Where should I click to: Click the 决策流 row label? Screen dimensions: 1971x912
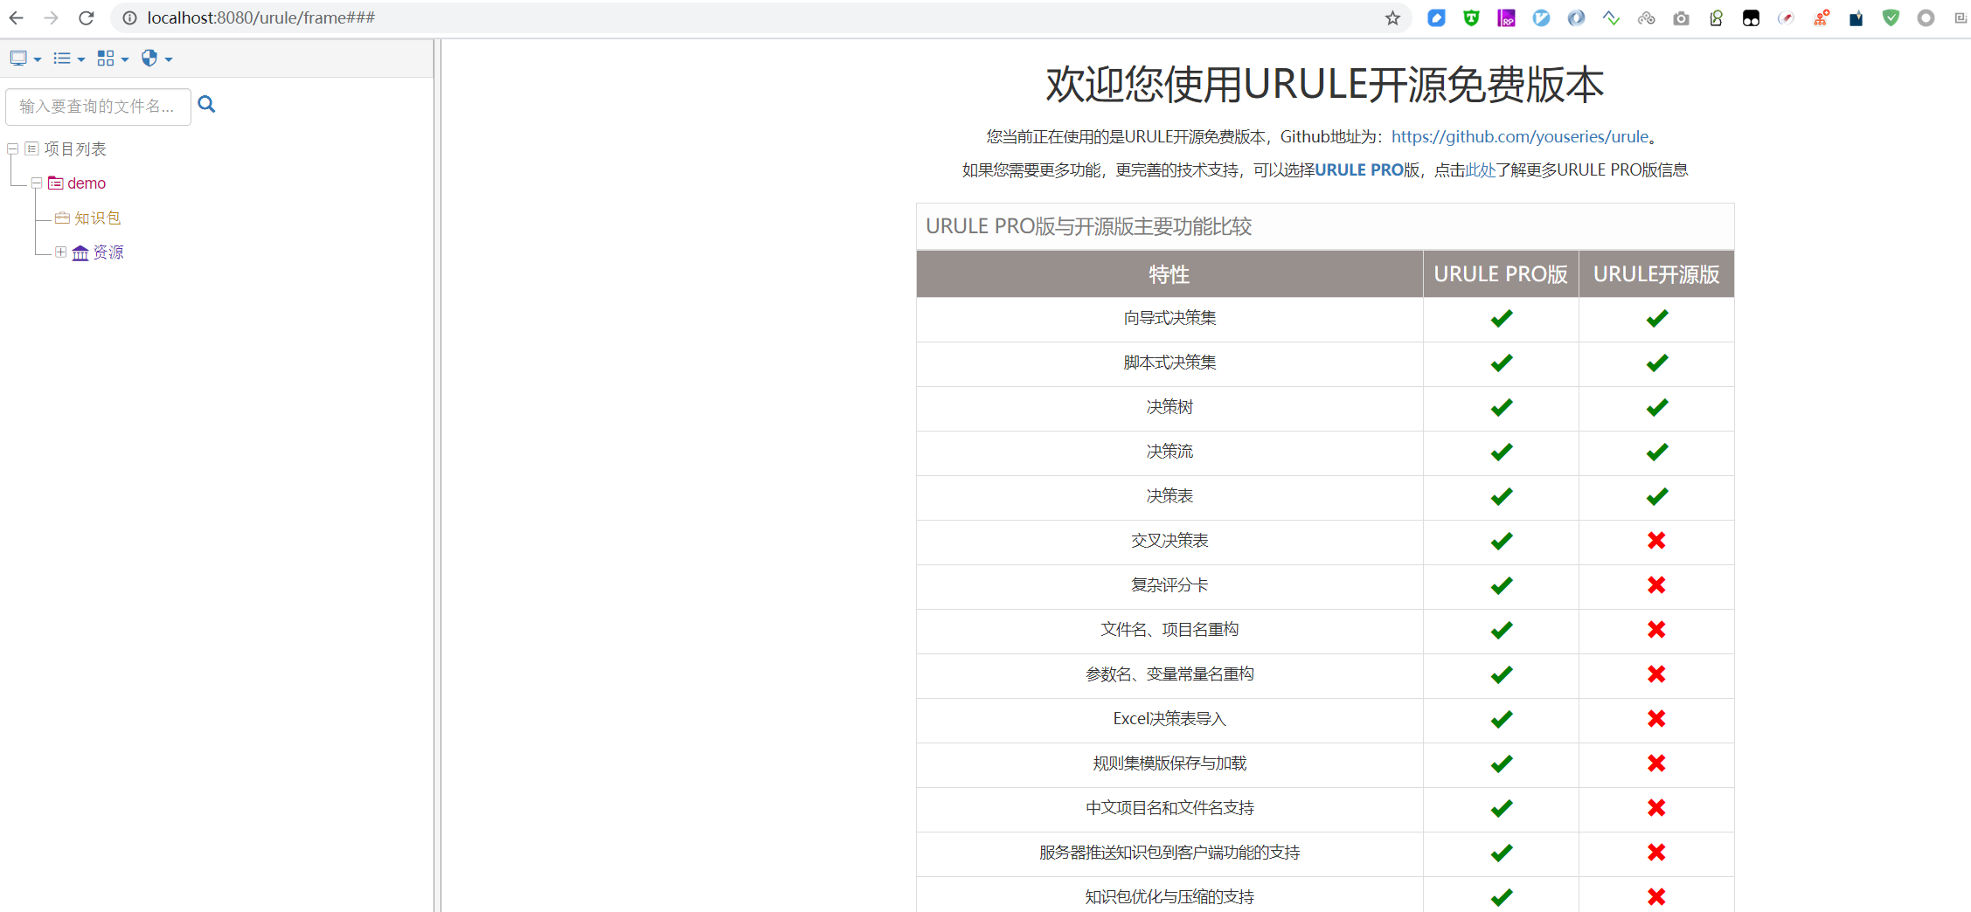1169,452
